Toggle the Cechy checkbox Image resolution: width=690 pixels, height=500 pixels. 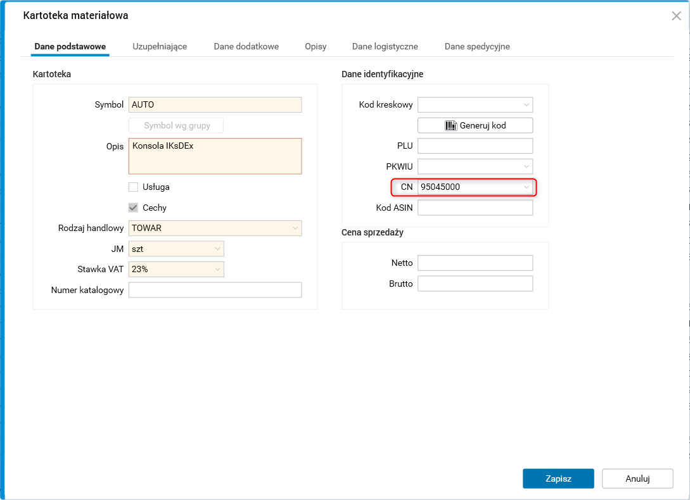pos(133,208)
